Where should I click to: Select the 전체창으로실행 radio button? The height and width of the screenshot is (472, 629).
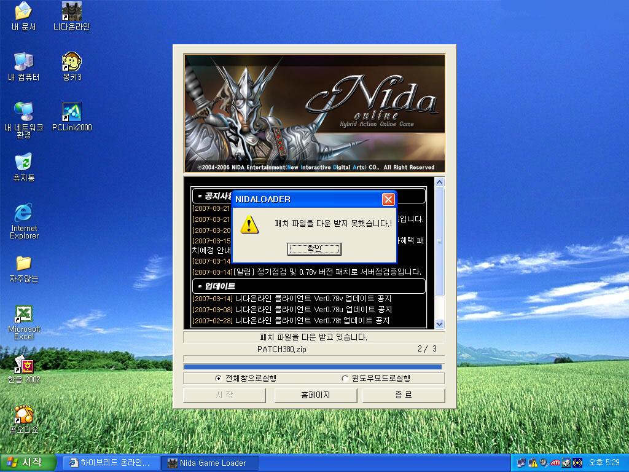tap(219, 378)
